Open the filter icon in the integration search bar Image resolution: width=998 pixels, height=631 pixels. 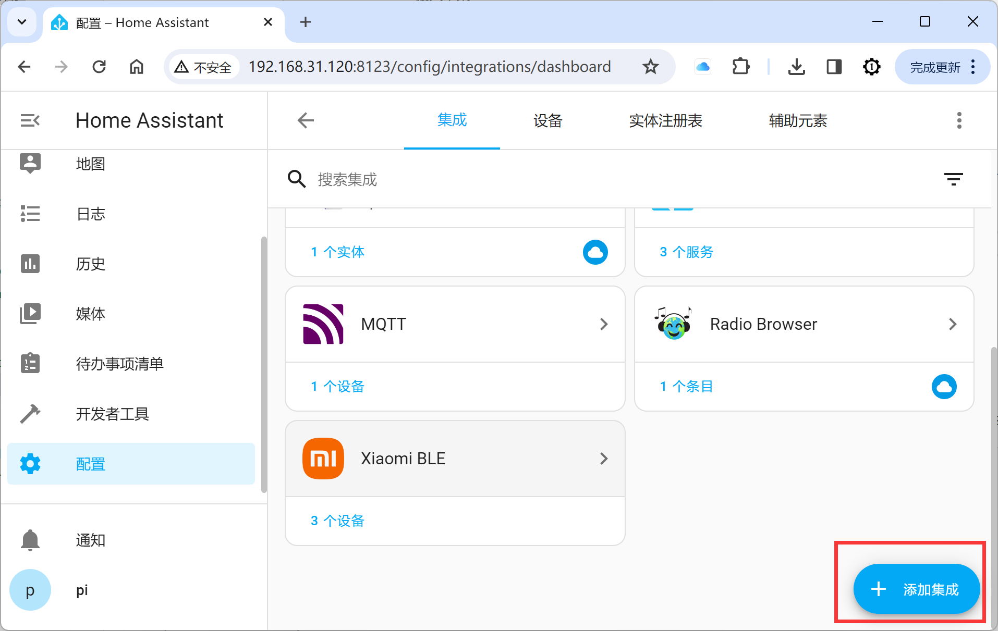tap(954, 179)
